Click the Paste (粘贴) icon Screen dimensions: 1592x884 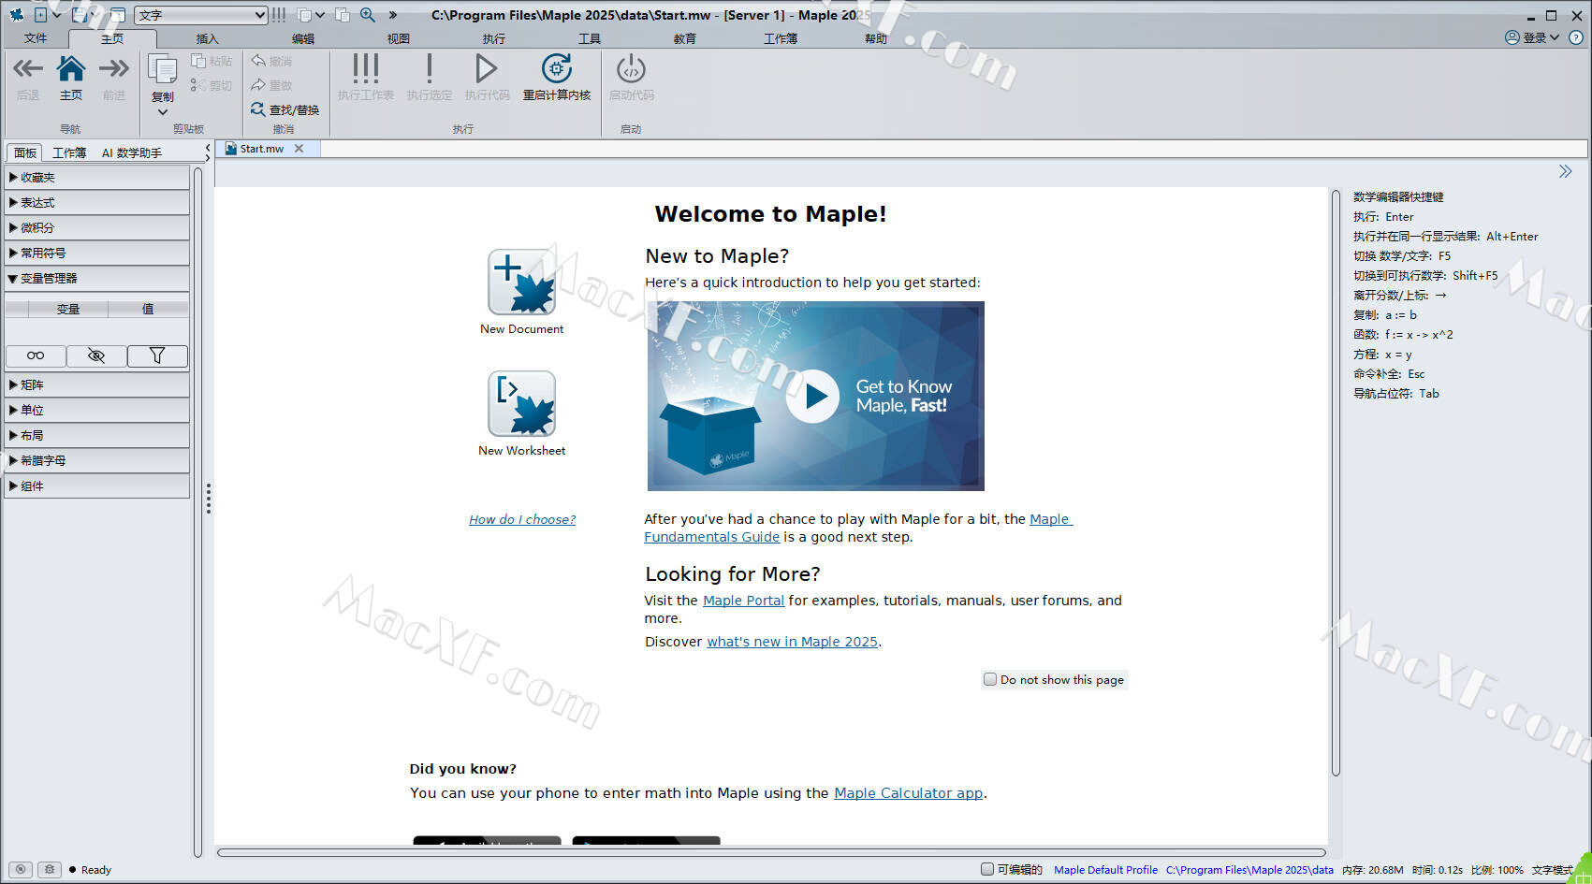click(x=198, y=61)
